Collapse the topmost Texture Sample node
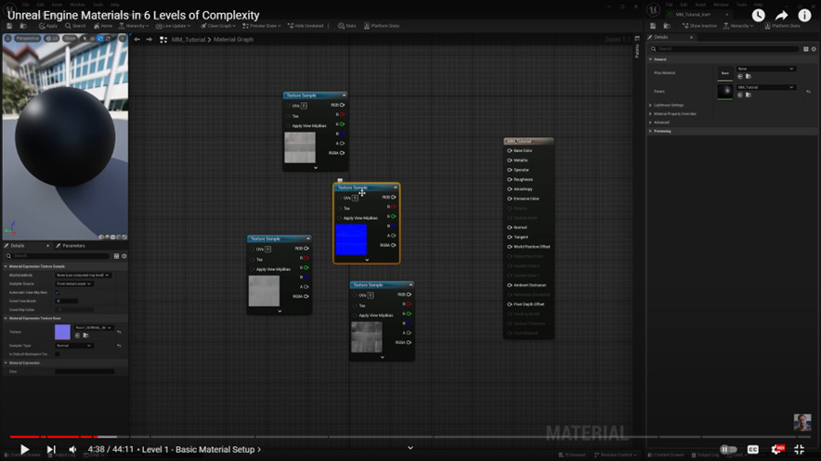The height and width of the screenshot is (461, 821). pos(344,96)
